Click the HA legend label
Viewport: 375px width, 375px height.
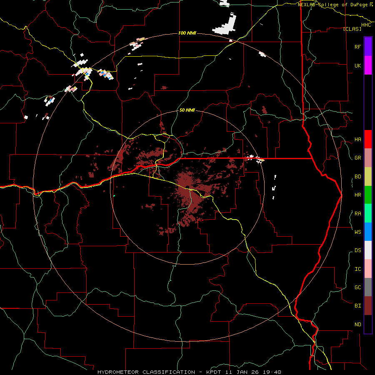[357, 140]
